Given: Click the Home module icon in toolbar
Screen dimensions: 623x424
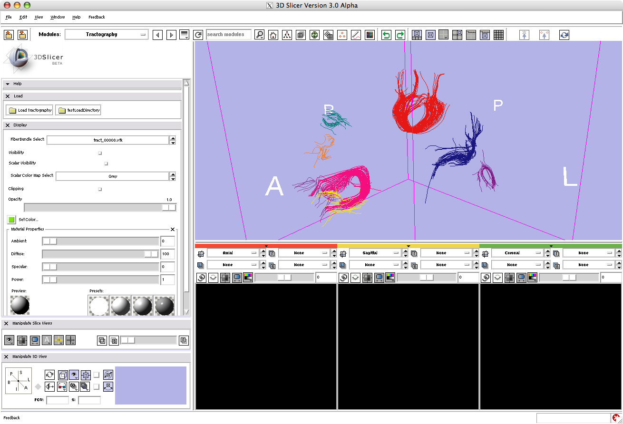Looking at the screenshot, I should point(273,35).
